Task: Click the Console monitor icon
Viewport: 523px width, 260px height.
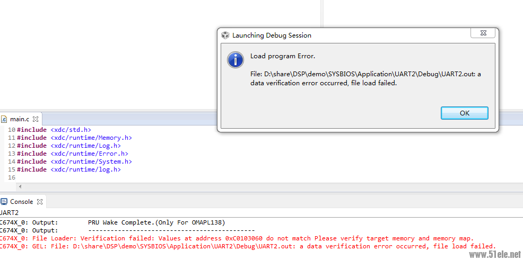Action: tap(4, 202)
